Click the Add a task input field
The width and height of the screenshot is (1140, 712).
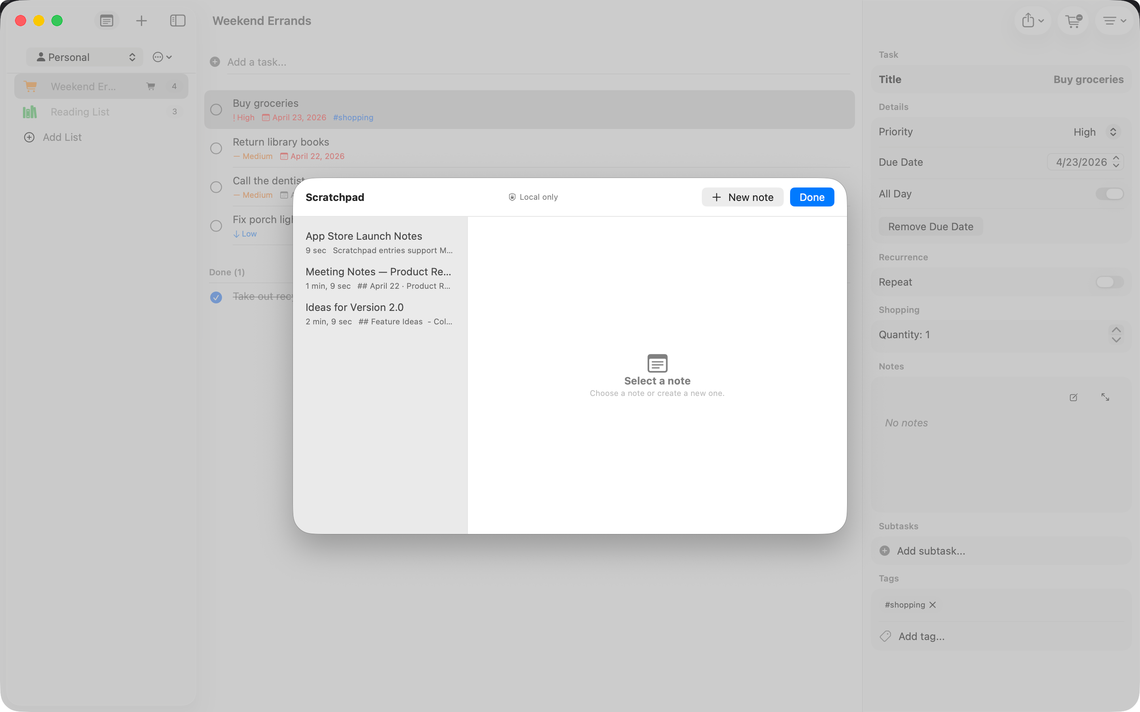pyautogui.click(x=257, y=62)
